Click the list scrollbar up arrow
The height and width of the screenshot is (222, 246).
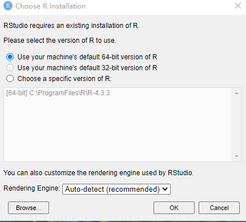coord(236,93)
